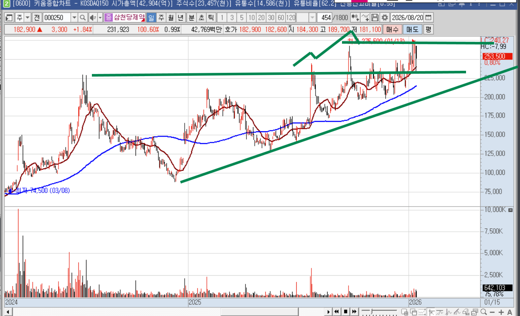Toggle the left panel layout icon
520x316 pixels.
(x=9, y=18)
